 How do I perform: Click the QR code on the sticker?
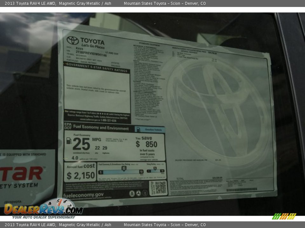click(160, 187)
